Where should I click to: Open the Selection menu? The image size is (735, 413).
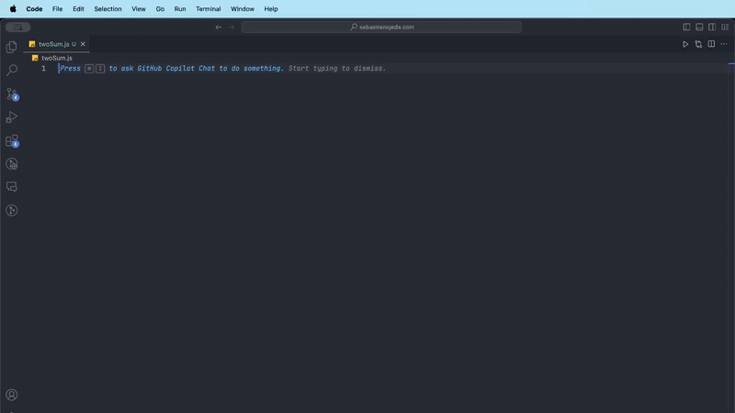point(107,8)
